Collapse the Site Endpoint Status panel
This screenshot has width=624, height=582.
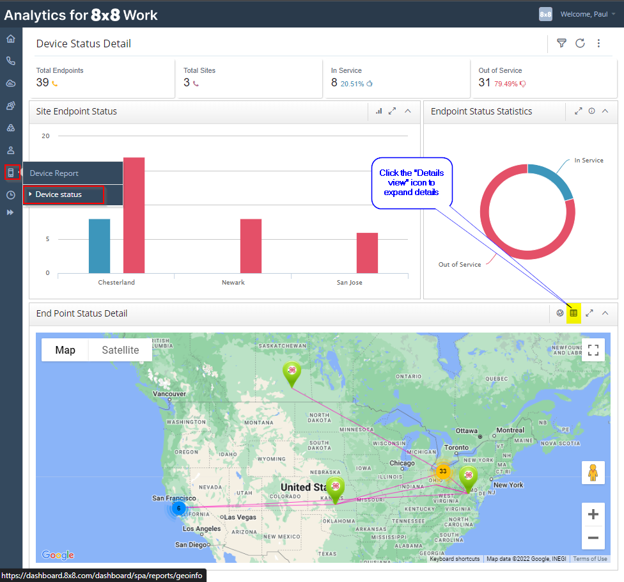point(408,111)
